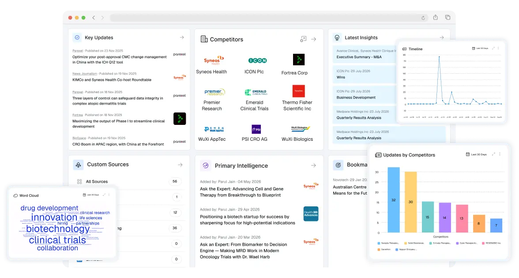
Task: Click in the browser address bar
Action: 268,18
